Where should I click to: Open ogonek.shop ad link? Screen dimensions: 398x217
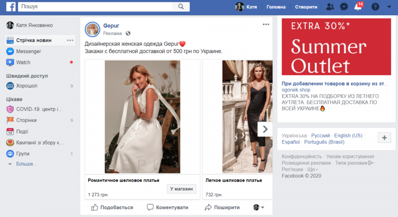pyautogui.click(x=296, y=90)
